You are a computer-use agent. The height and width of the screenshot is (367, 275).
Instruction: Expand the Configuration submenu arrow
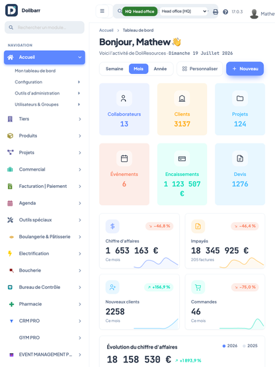point(79,82)
